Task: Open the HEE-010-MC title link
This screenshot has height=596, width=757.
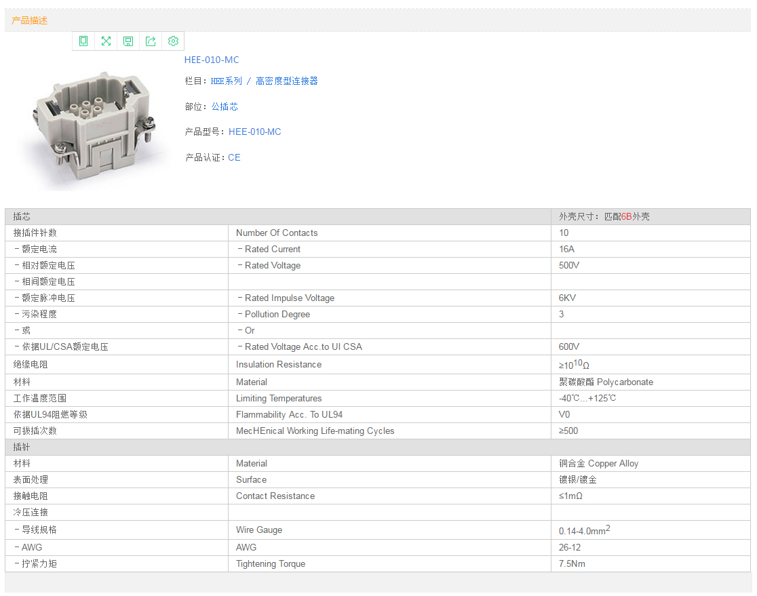Action: (212, 60)
